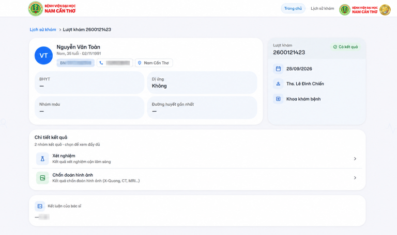This screenshot has height=235, width=397.
Task: Click the department icon beside Khoa khám bệnh
Action: [x=278, y=99]
